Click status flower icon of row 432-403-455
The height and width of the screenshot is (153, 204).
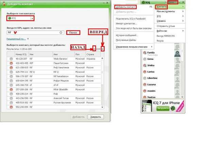11,63
